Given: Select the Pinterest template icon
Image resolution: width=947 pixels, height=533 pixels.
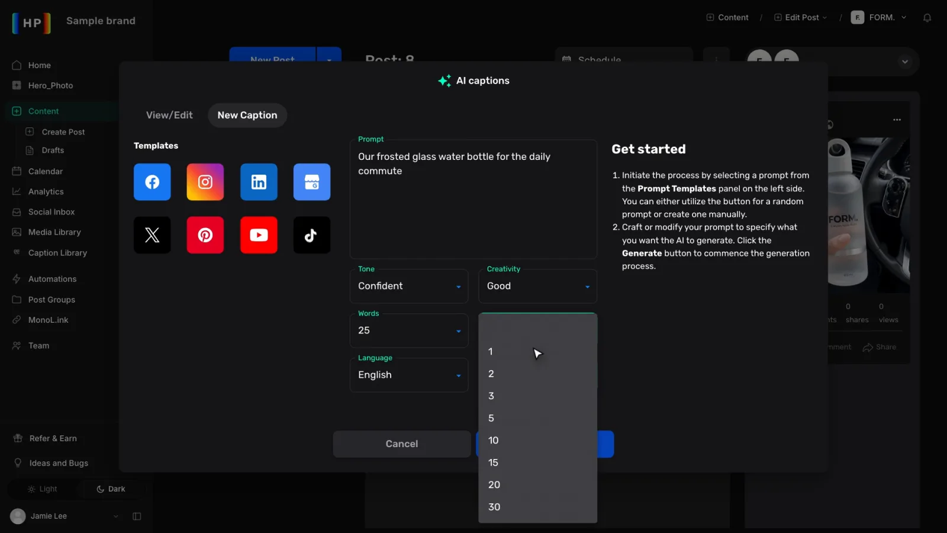Looking at the screenshot, I should pyautogui.click(x=205, y=235).
